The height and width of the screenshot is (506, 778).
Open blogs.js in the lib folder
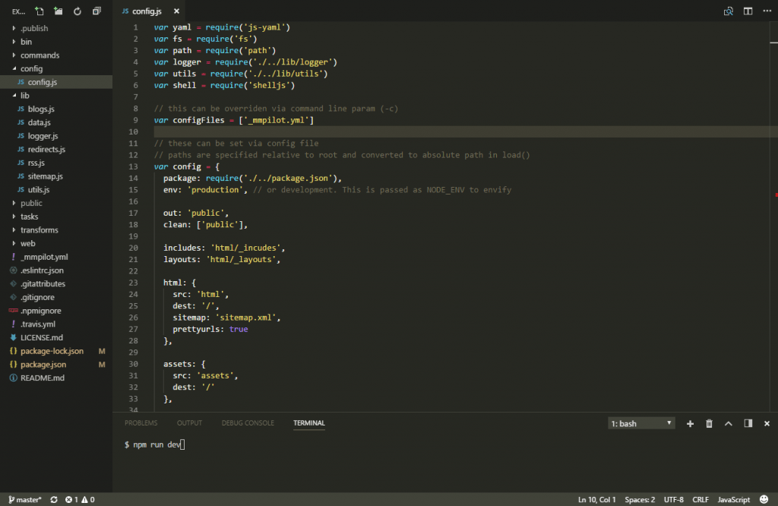56,109
